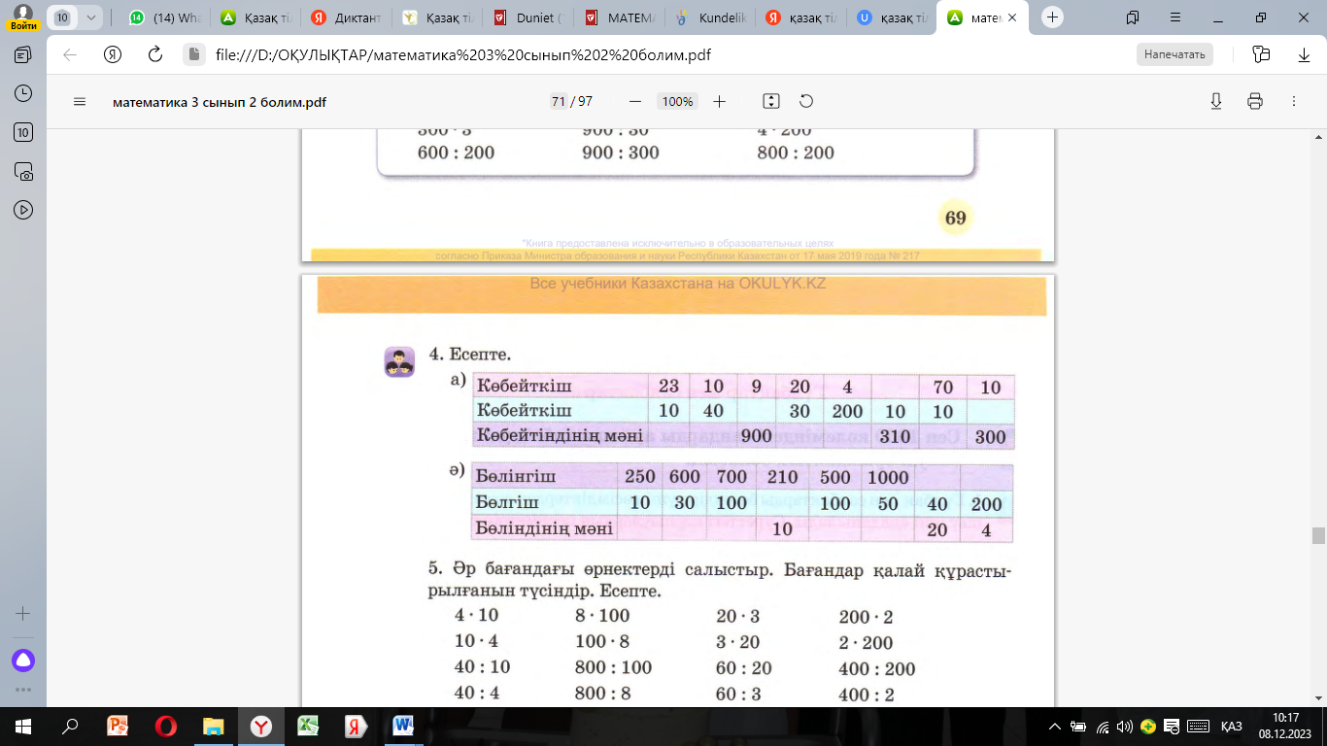Open the Yandex browser main menu
Screen dimensions: 1327x746
coord(1174,17)
